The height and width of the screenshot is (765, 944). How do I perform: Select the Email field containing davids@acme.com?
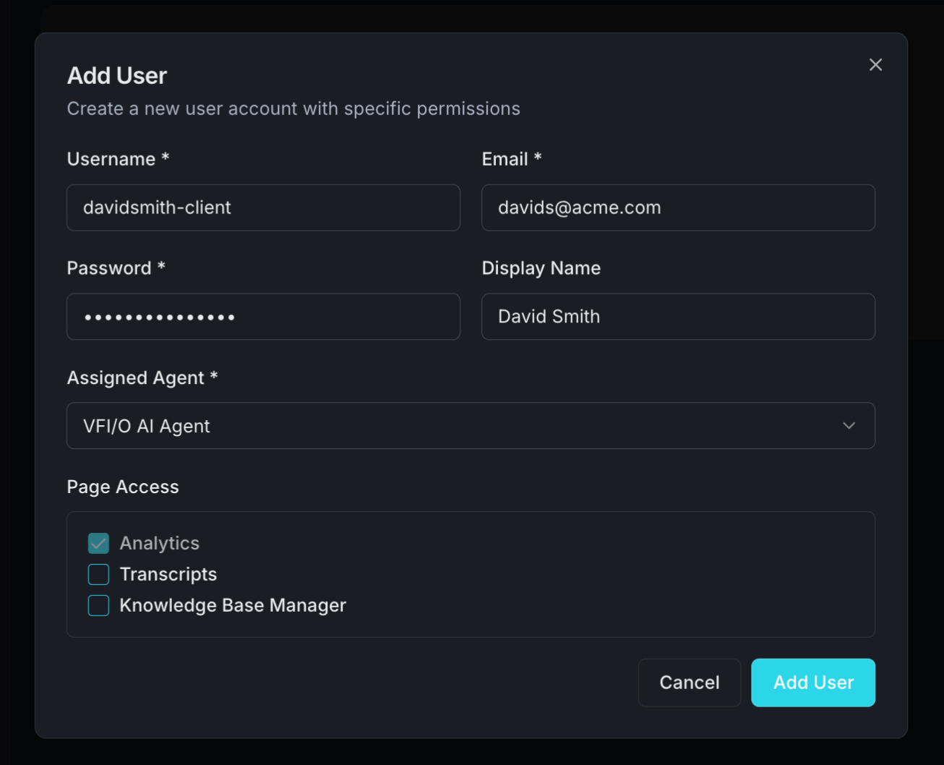coord(678,208)
